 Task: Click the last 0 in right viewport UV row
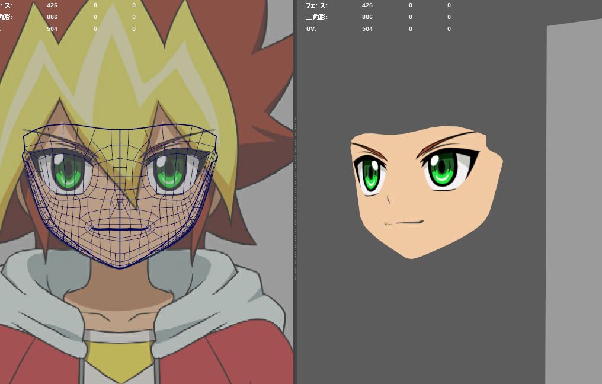point(449,29)
